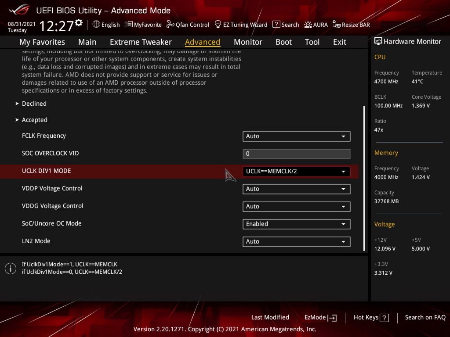The image size is (450, 337).
Task: Click the Hardware Monitor CPU section heading
Action: (380, 57)
